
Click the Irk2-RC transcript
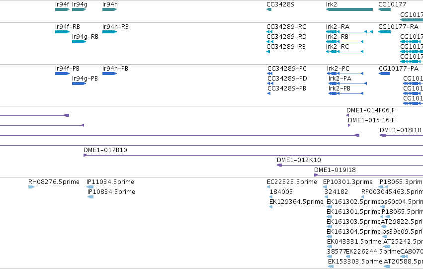345,52
